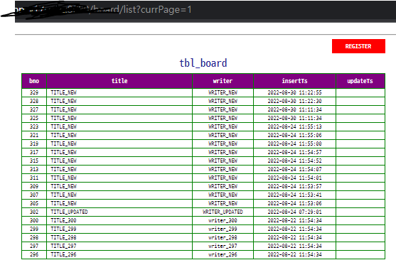
Task: Click bno cell 302
Action: click(34, 212)
